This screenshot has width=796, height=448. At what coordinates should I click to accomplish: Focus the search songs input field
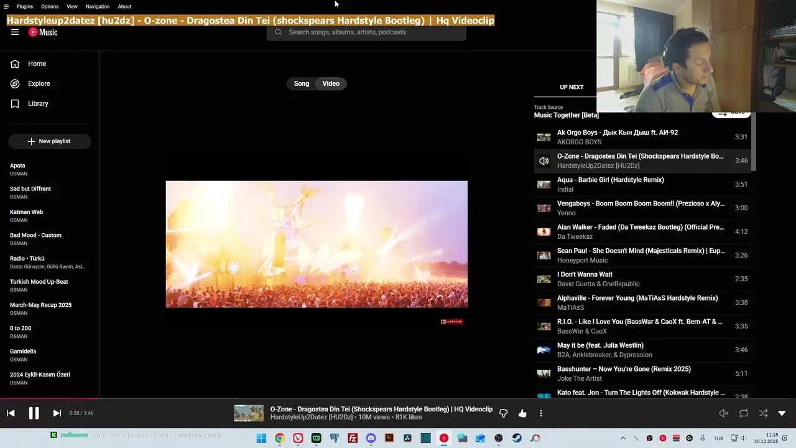(x=366, y=32)
